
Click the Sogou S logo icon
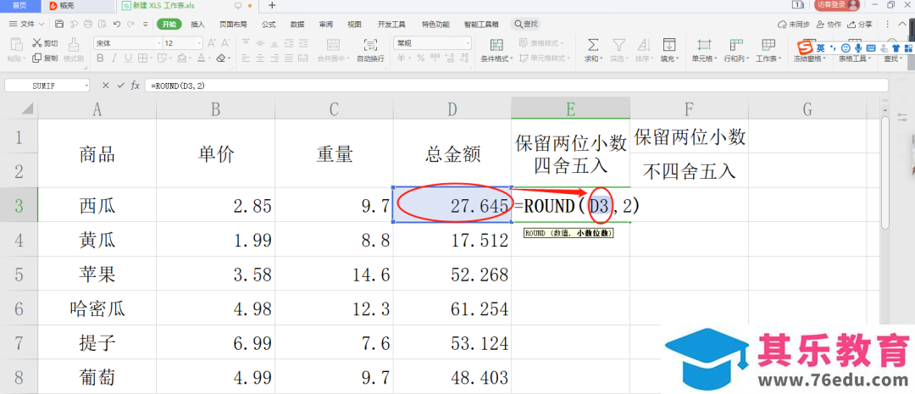[x=806, y=47]
